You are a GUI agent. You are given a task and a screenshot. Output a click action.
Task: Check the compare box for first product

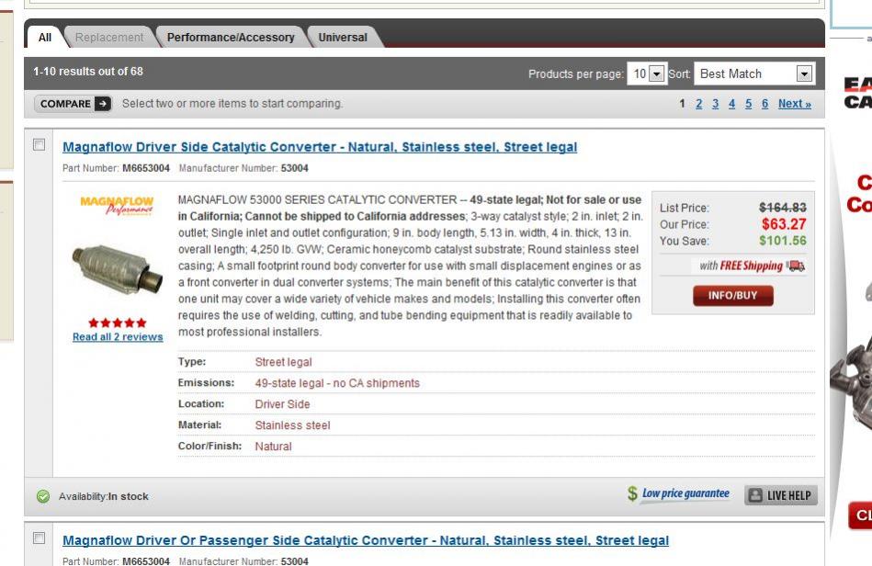tap(39, 146)
